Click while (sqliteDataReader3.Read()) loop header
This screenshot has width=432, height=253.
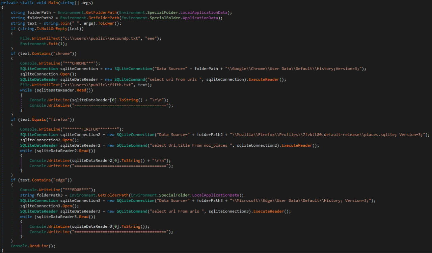[x=58, y=217]
